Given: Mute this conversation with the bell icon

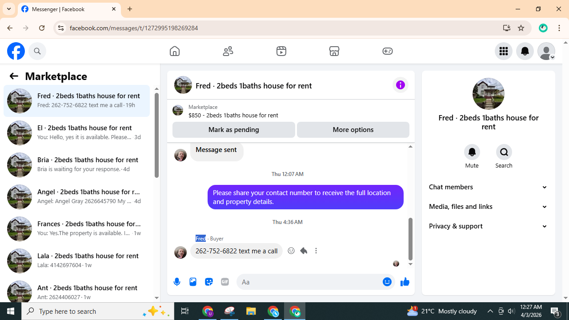Looking at the screenshot, I should coord(472,152).
